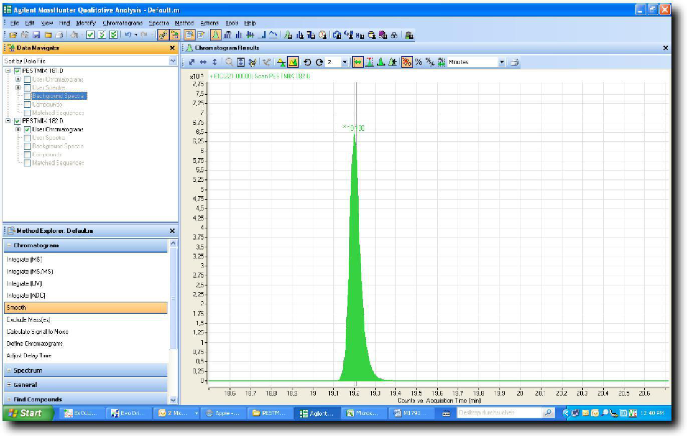Check Compounds box under PESTMIX 182 D
The width and height of the screenshot is (687, 436).
pyautogui.click(x=27, y=154)
